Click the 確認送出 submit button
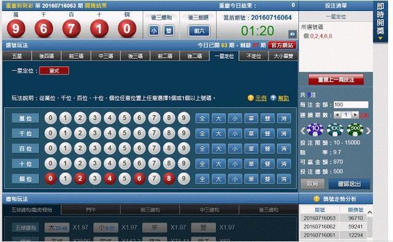This screenshot has width=393, height=242. (349, 184)
